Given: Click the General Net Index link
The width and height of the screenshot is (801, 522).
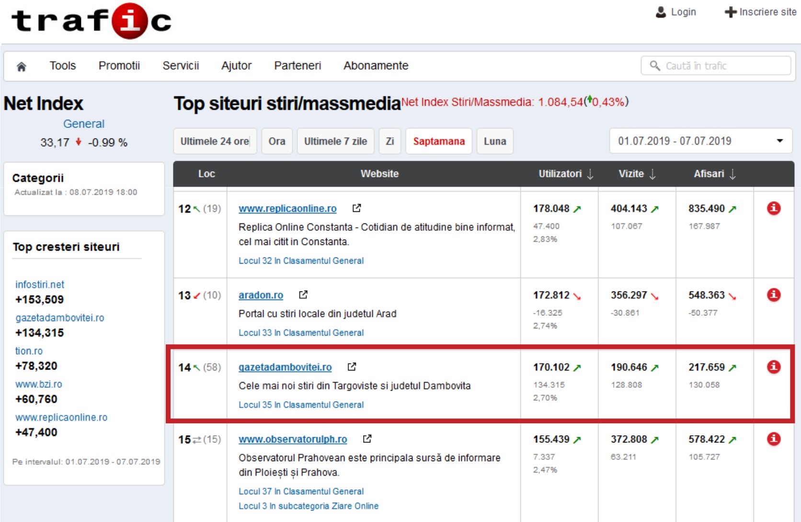Looking at the screenshot, I should click(x=84, y=124).
